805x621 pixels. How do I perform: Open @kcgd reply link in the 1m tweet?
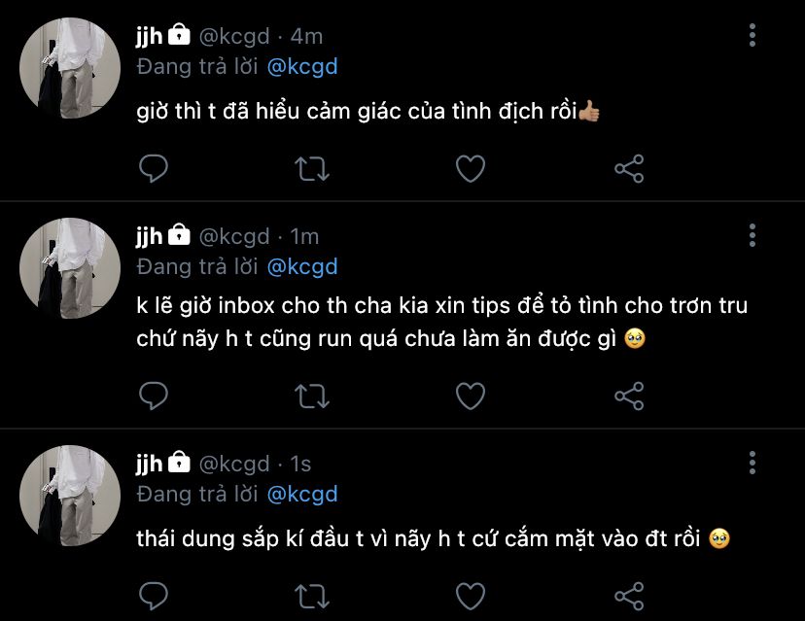pos(301,266)
